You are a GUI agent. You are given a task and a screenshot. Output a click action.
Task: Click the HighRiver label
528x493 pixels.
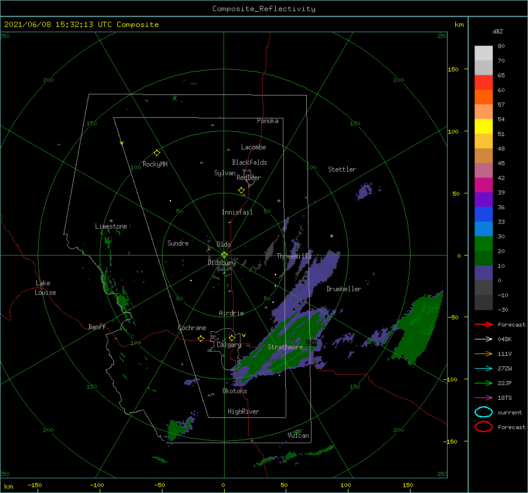[243, 412]
